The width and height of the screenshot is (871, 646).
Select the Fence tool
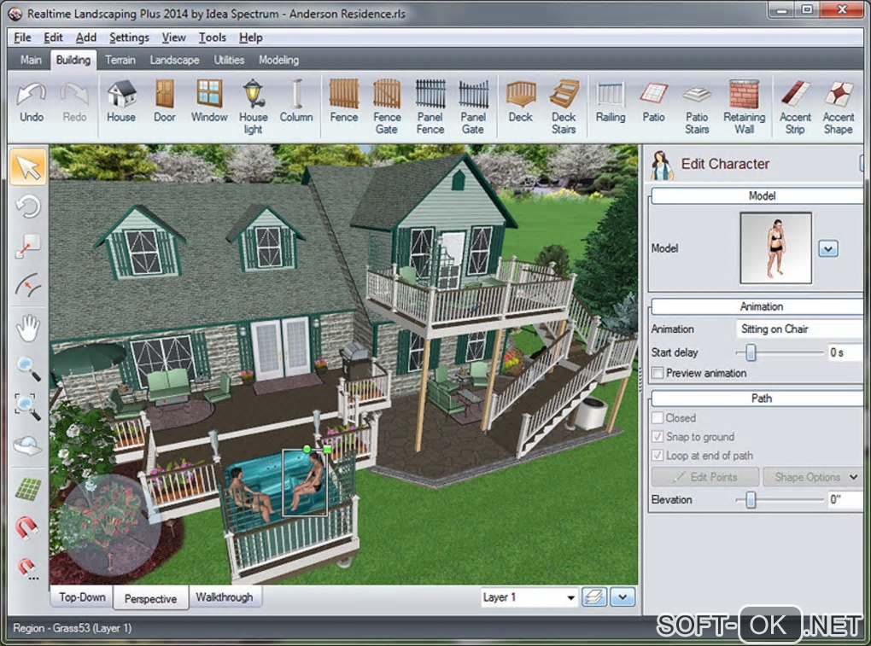coord(344,102)
